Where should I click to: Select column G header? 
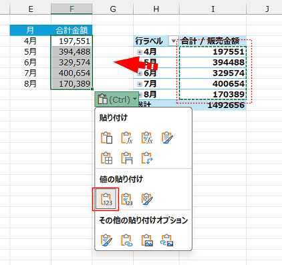[x=113, y=9]
